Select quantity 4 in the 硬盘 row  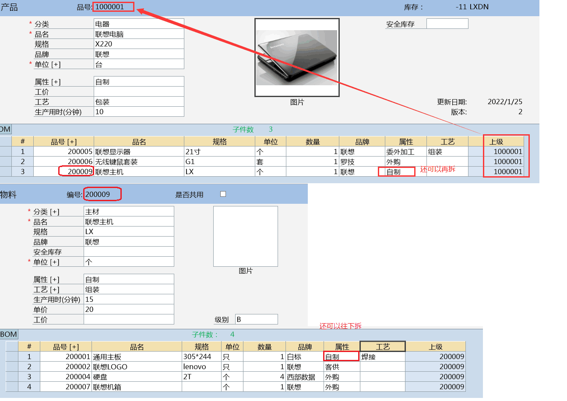264,377
